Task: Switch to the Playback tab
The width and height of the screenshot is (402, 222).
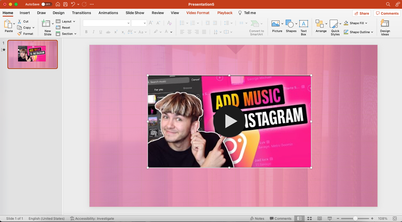Action: tap(225, 13)
